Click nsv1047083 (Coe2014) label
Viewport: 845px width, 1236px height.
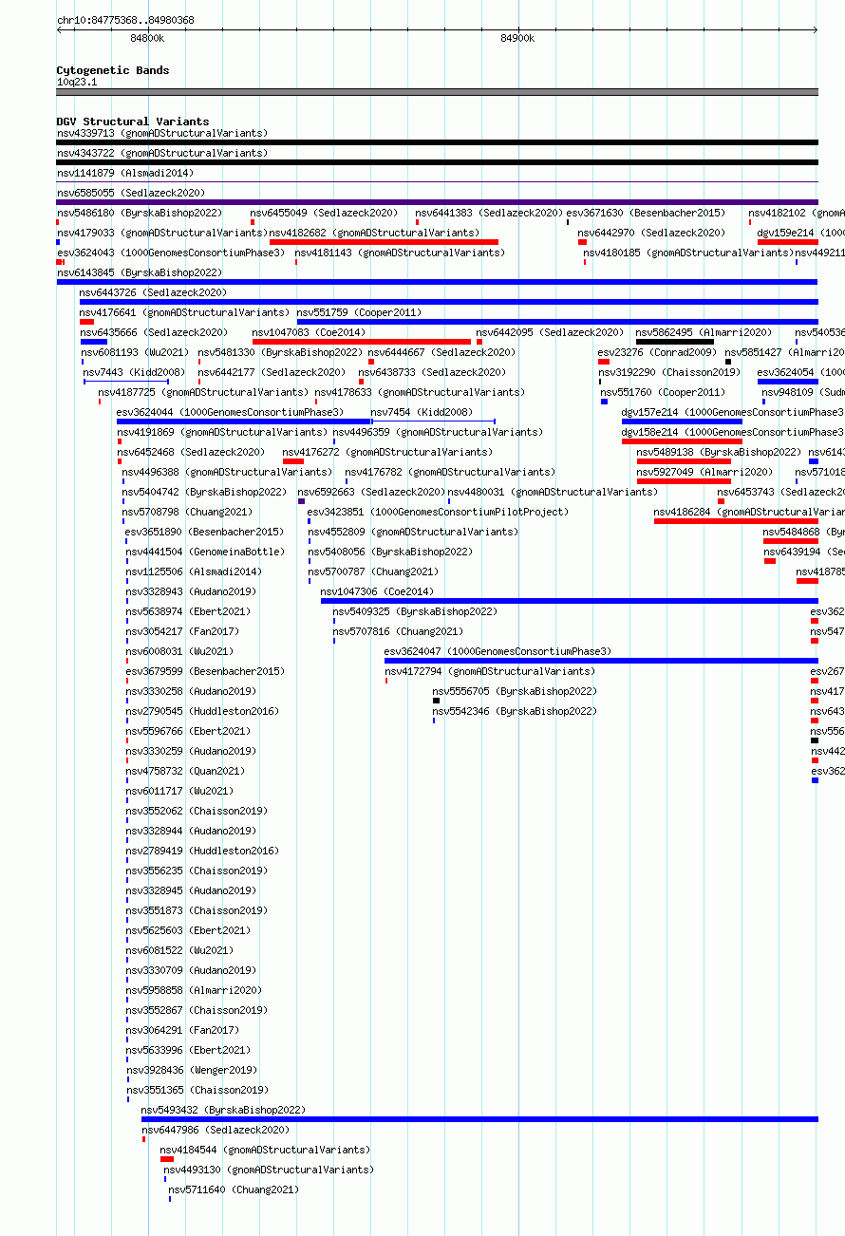(x=310, y=332)
